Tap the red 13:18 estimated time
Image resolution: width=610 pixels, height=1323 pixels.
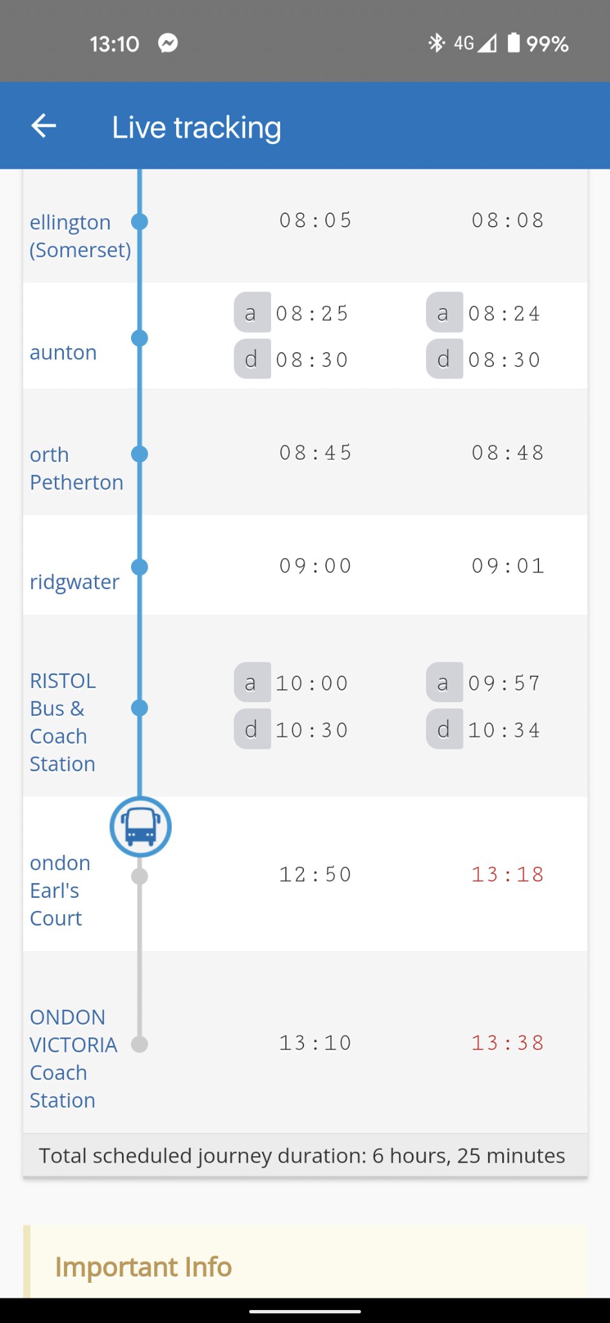pyautogui.click(x=507, y=875)
